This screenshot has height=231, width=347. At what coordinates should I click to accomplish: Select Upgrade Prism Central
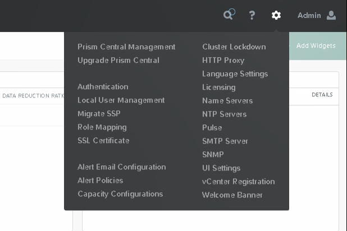tap(118, 61)
